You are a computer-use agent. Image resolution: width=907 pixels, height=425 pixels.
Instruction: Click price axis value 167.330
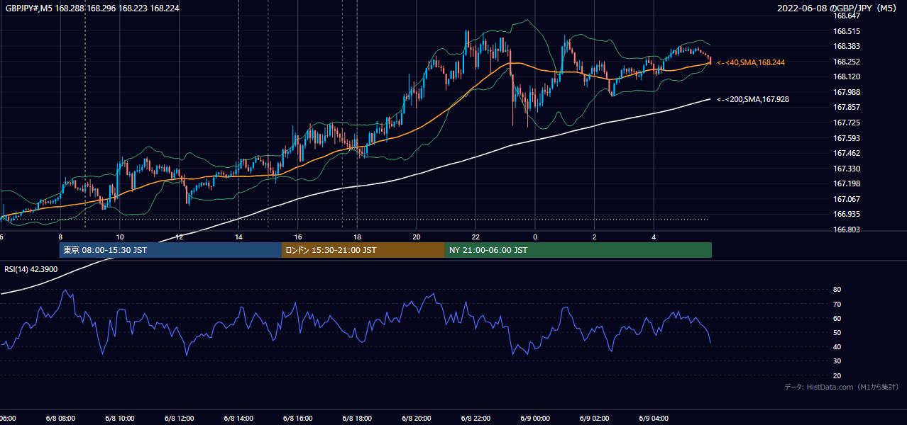[x=846, y=169]
